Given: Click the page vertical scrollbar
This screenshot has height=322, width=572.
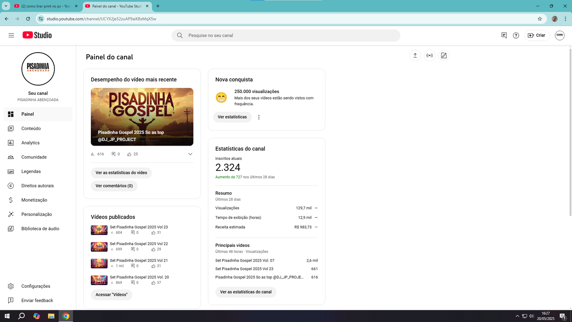Looking at the screenshot, I should (x=570, y=132).
